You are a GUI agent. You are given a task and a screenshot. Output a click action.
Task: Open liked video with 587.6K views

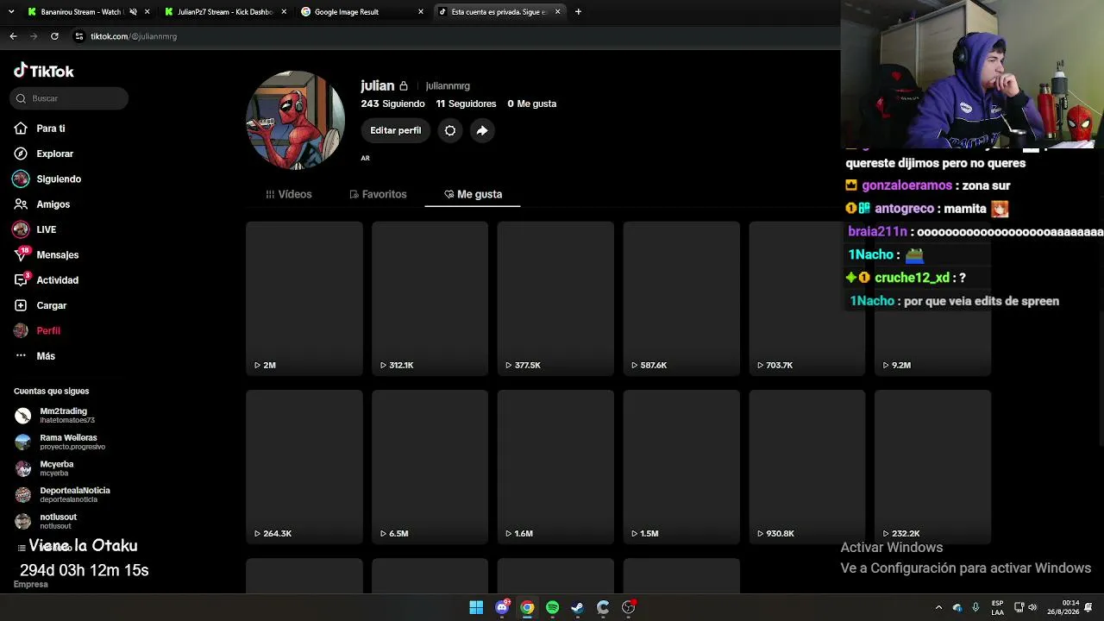coord(681,298)
